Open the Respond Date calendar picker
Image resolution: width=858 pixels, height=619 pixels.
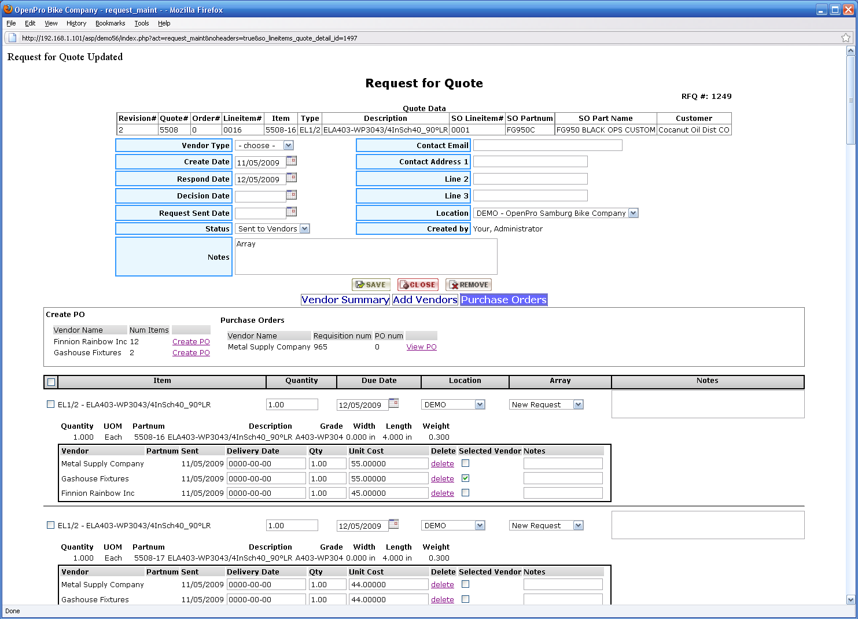(292, 178)
